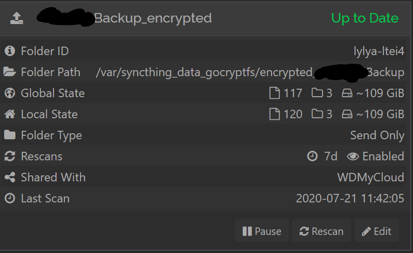This screenshot has height=253, width=413.
Task: Click the Up to Date status text
Action: [365, 18]
